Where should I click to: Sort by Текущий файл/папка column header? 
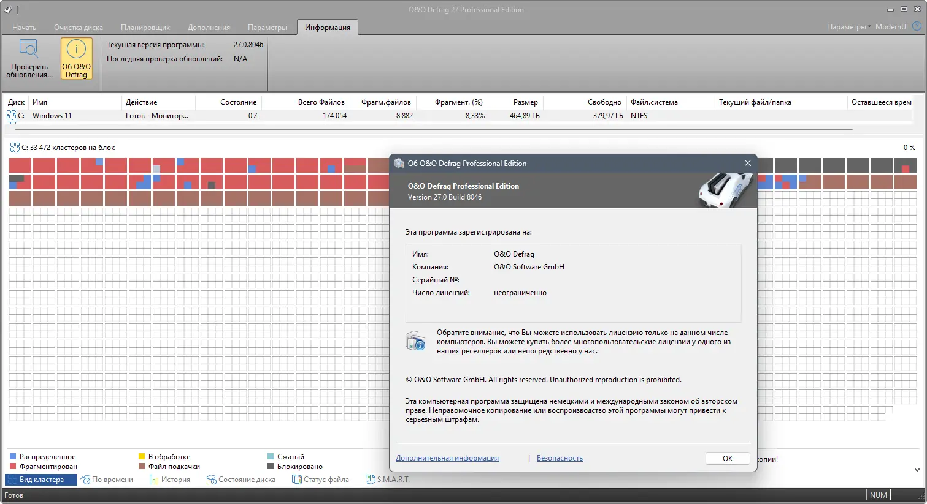click(x=782, y=102)
